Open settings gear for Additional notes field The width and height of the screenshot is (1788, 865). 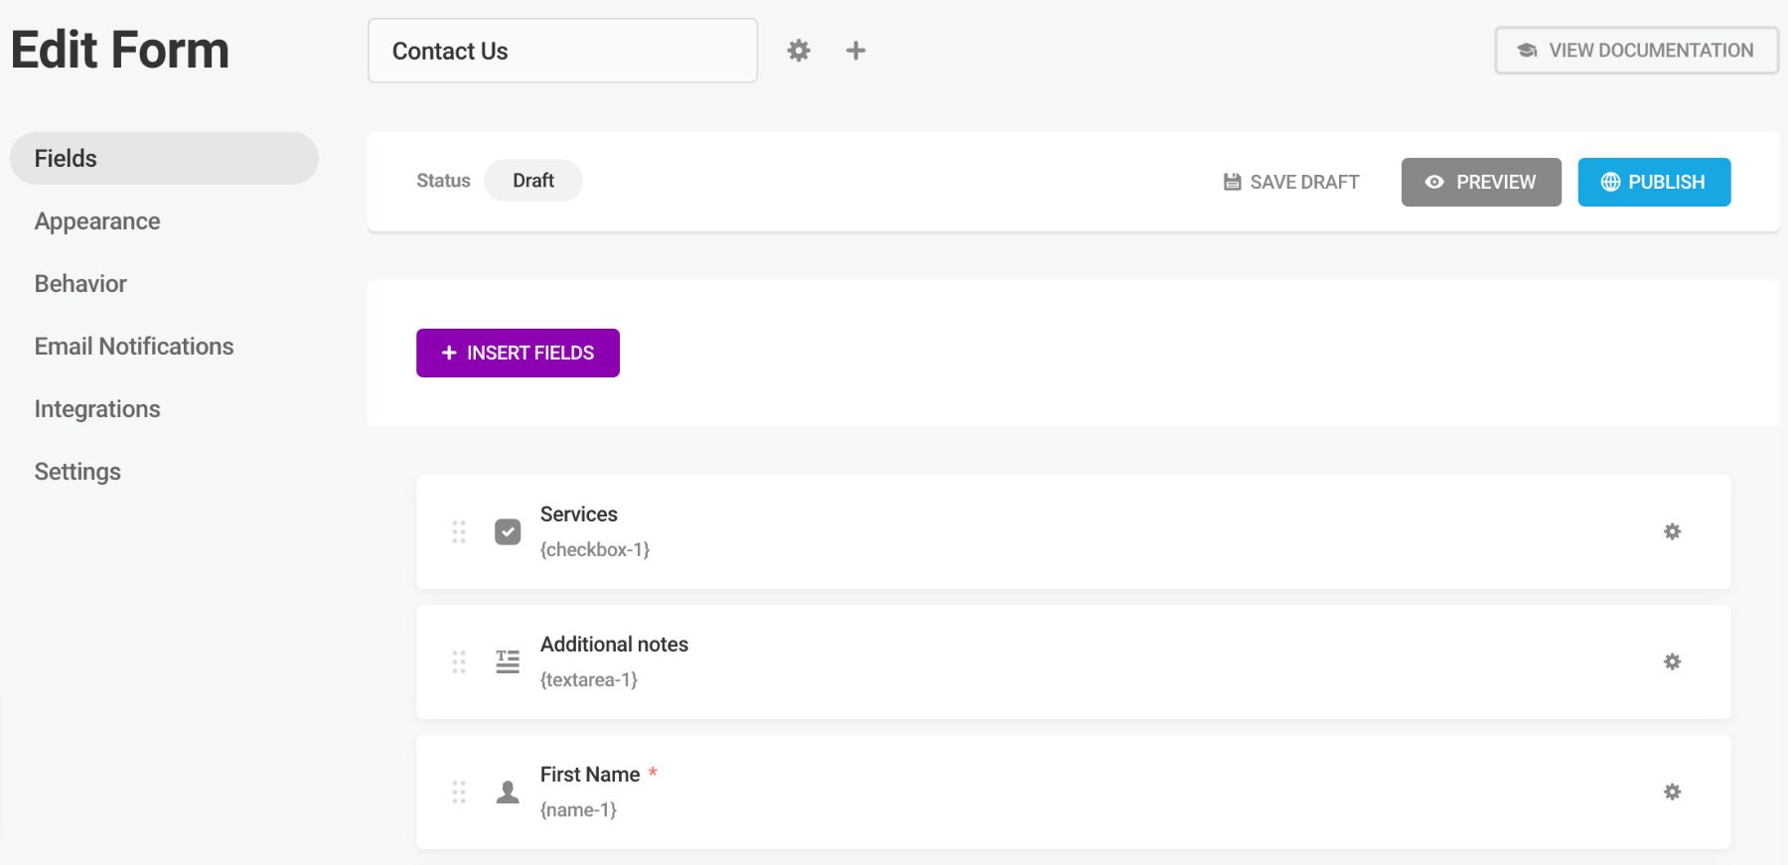coord(1672,661)
